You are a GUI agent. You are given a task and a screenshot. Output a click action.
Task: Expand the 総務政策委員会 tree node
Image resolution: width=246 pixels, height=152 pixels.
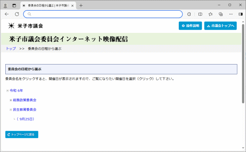11,100
